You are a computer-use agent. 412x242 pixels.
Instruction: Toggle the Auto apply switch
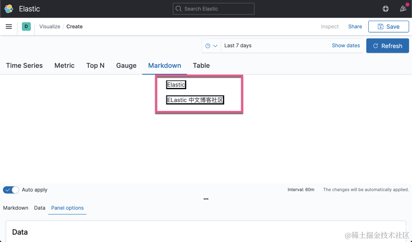pos(11,190)
